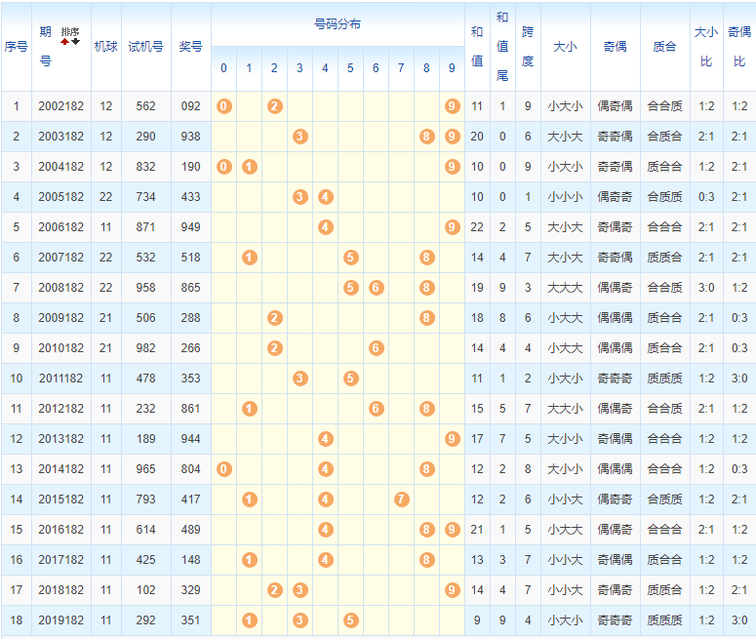Image resolution: width=756 pixels, height=639 pixels.
Task: Click the 质合 column header
Action: [664, 47]
